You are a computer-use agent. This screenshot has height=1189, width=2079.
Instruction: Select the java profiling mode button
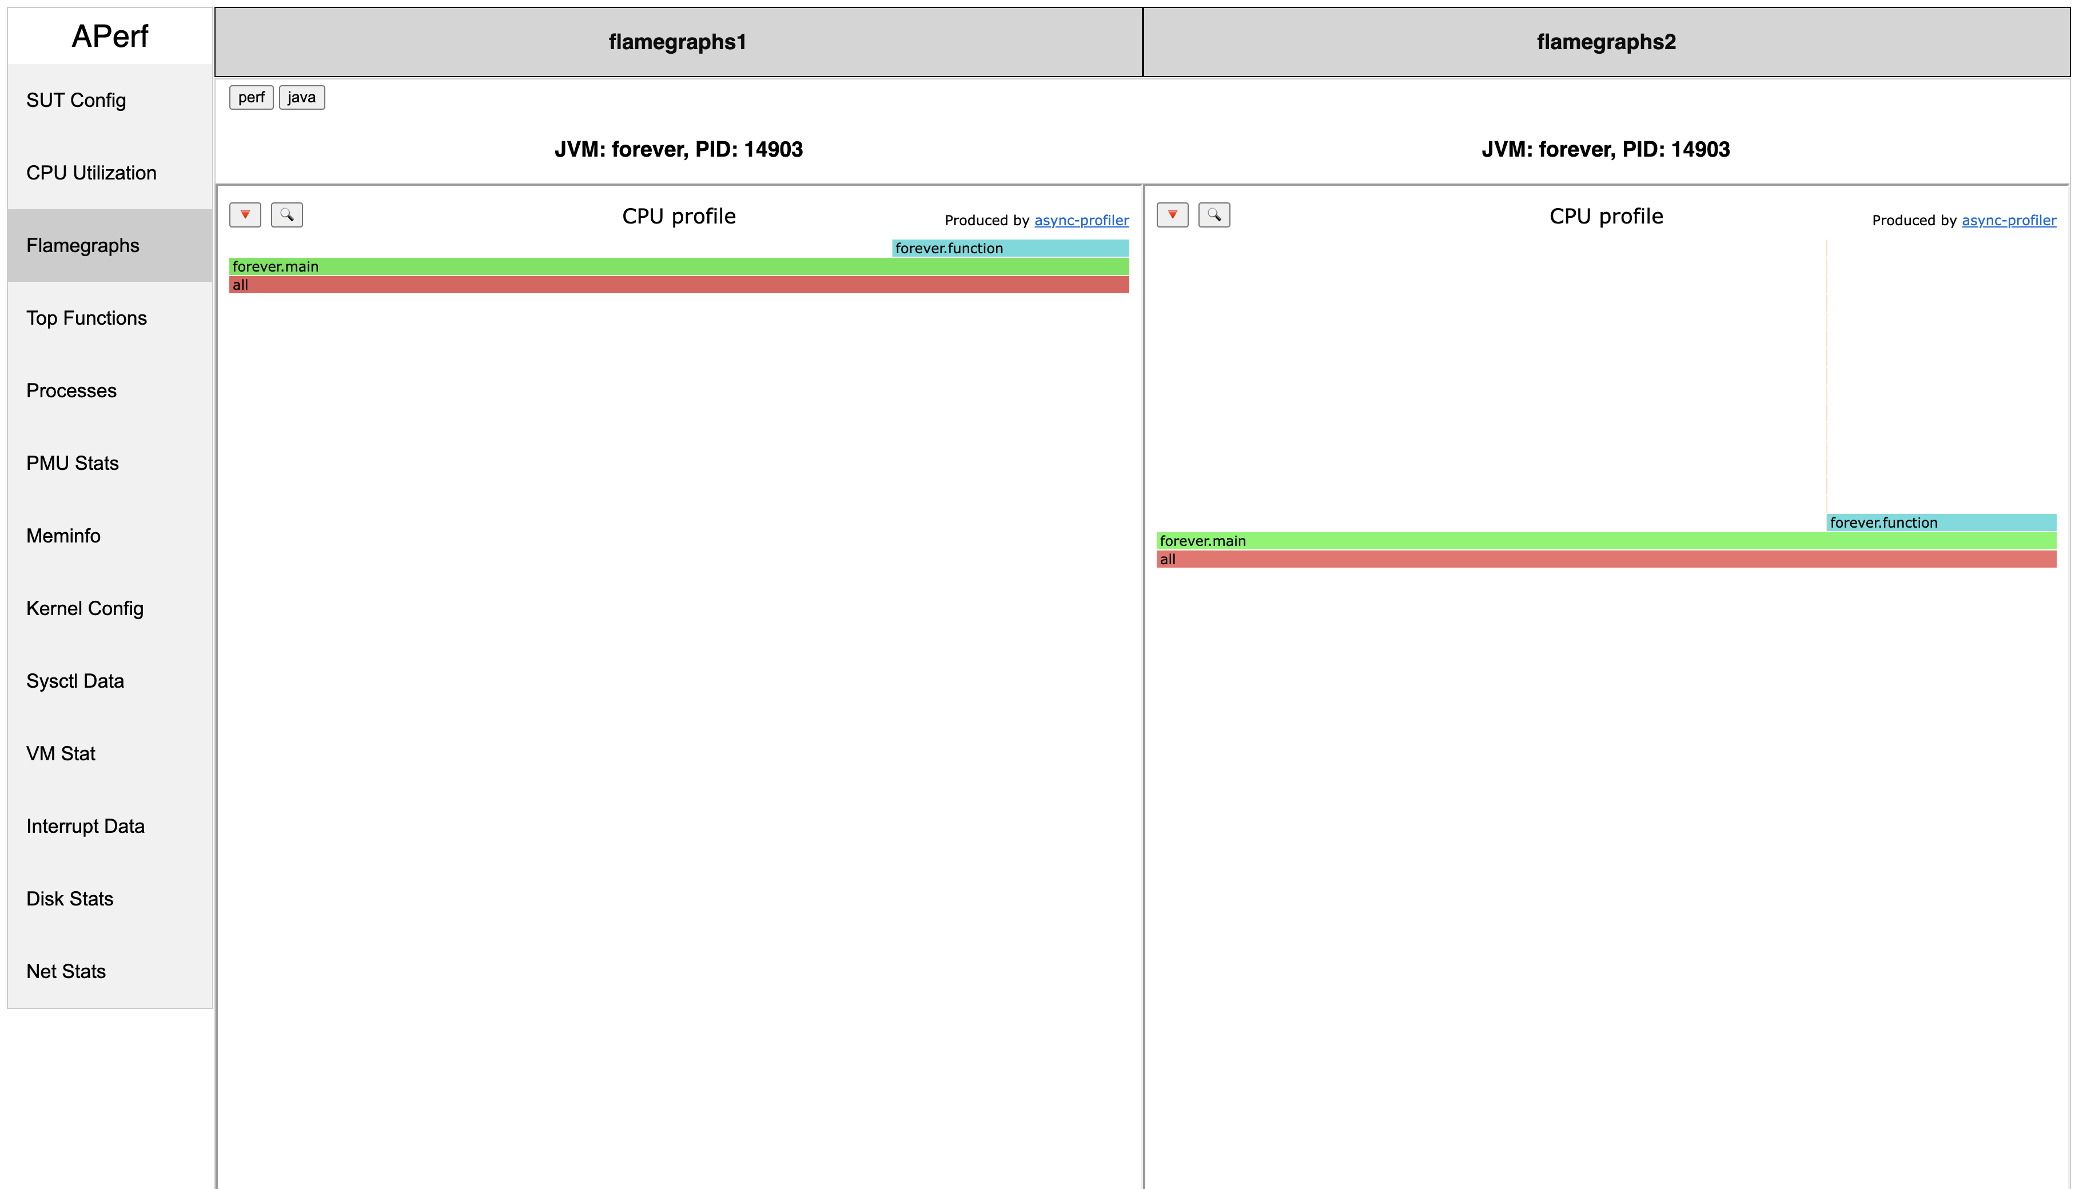coord(302,97)
